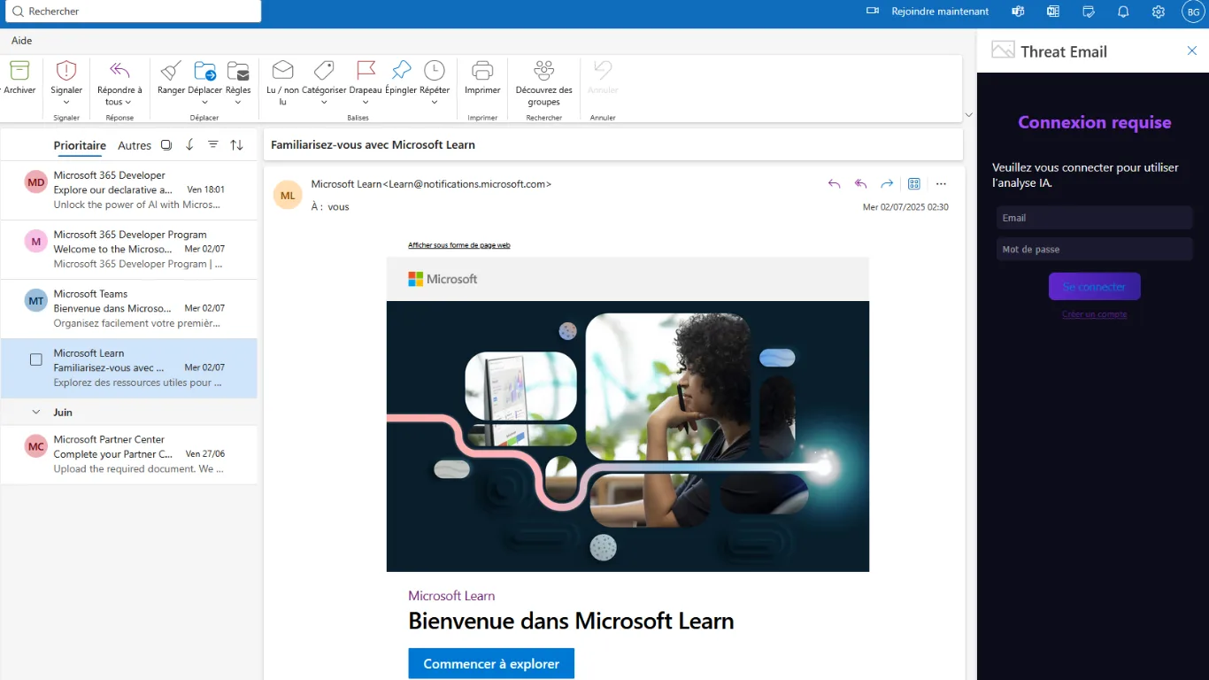Click the sort arrows icon in list header
Image resolution: width=1209 pixels, height=680 pixels.
click(236, 145)
